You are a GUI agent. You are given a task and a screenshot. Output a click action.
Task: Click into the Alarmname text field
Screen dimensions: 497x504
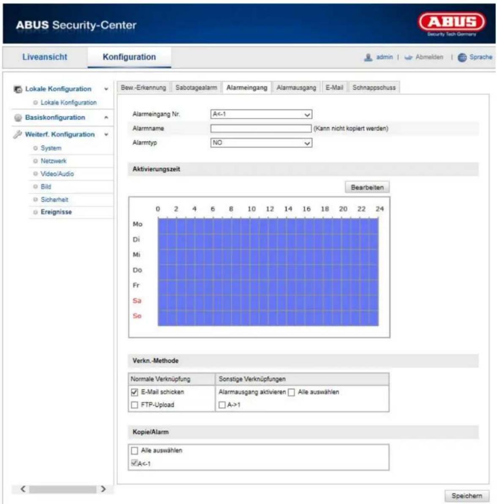point(261,129)
